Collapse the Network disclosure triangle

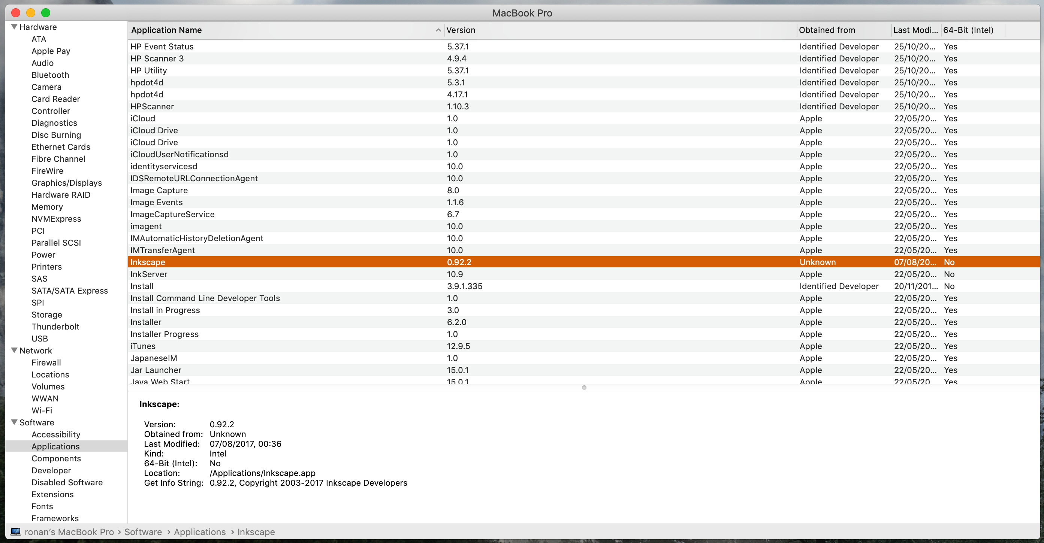14,350
